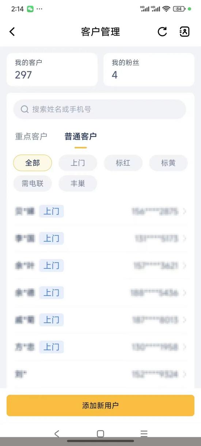Open the 我的客户 297 card
Viewport: 201px width, 446px height.
[x=52, y=69]
